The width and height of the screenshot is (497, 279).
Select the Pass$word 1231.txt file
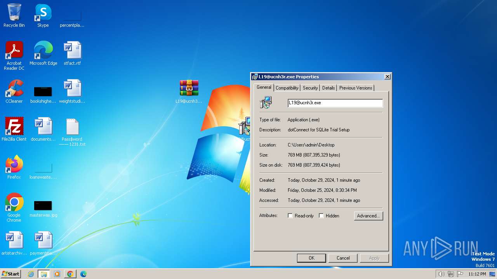point(72,132)
